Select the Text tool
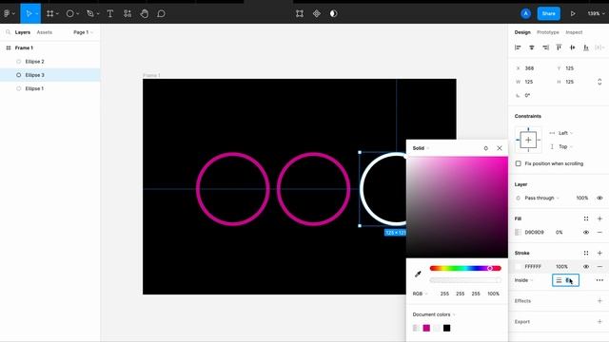The image size is (609, 342). tap(110, 13)
